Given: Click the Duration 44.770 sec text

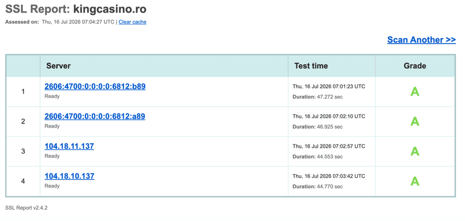Looking at the screenshot, I should (x=318, y=187).
